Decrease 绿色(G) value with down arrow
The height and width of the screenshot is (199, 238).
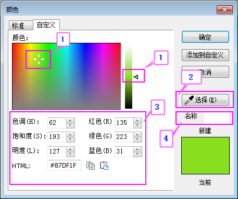click(137, 139)
